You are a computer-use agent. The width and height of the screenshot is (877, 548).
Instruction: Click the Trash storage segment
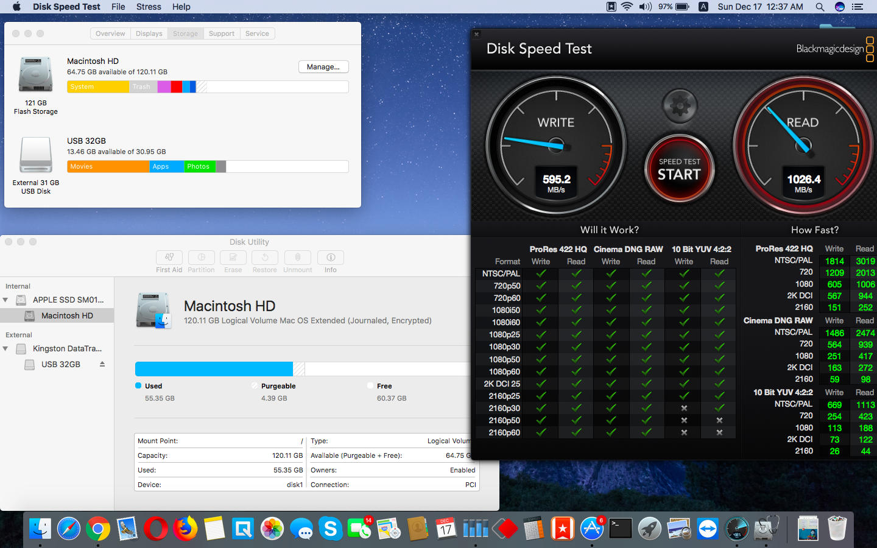click(x=143, y=86)
